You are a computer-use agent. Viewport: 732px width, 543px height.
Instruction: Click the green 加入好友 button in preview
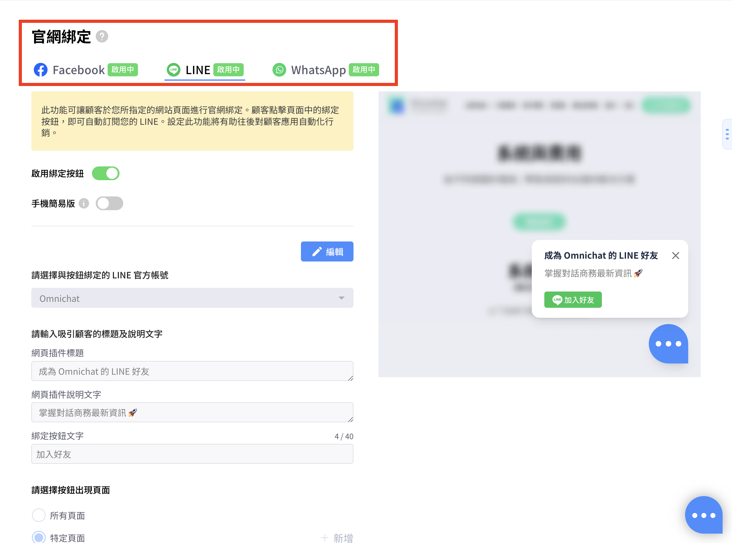(572, 300)
